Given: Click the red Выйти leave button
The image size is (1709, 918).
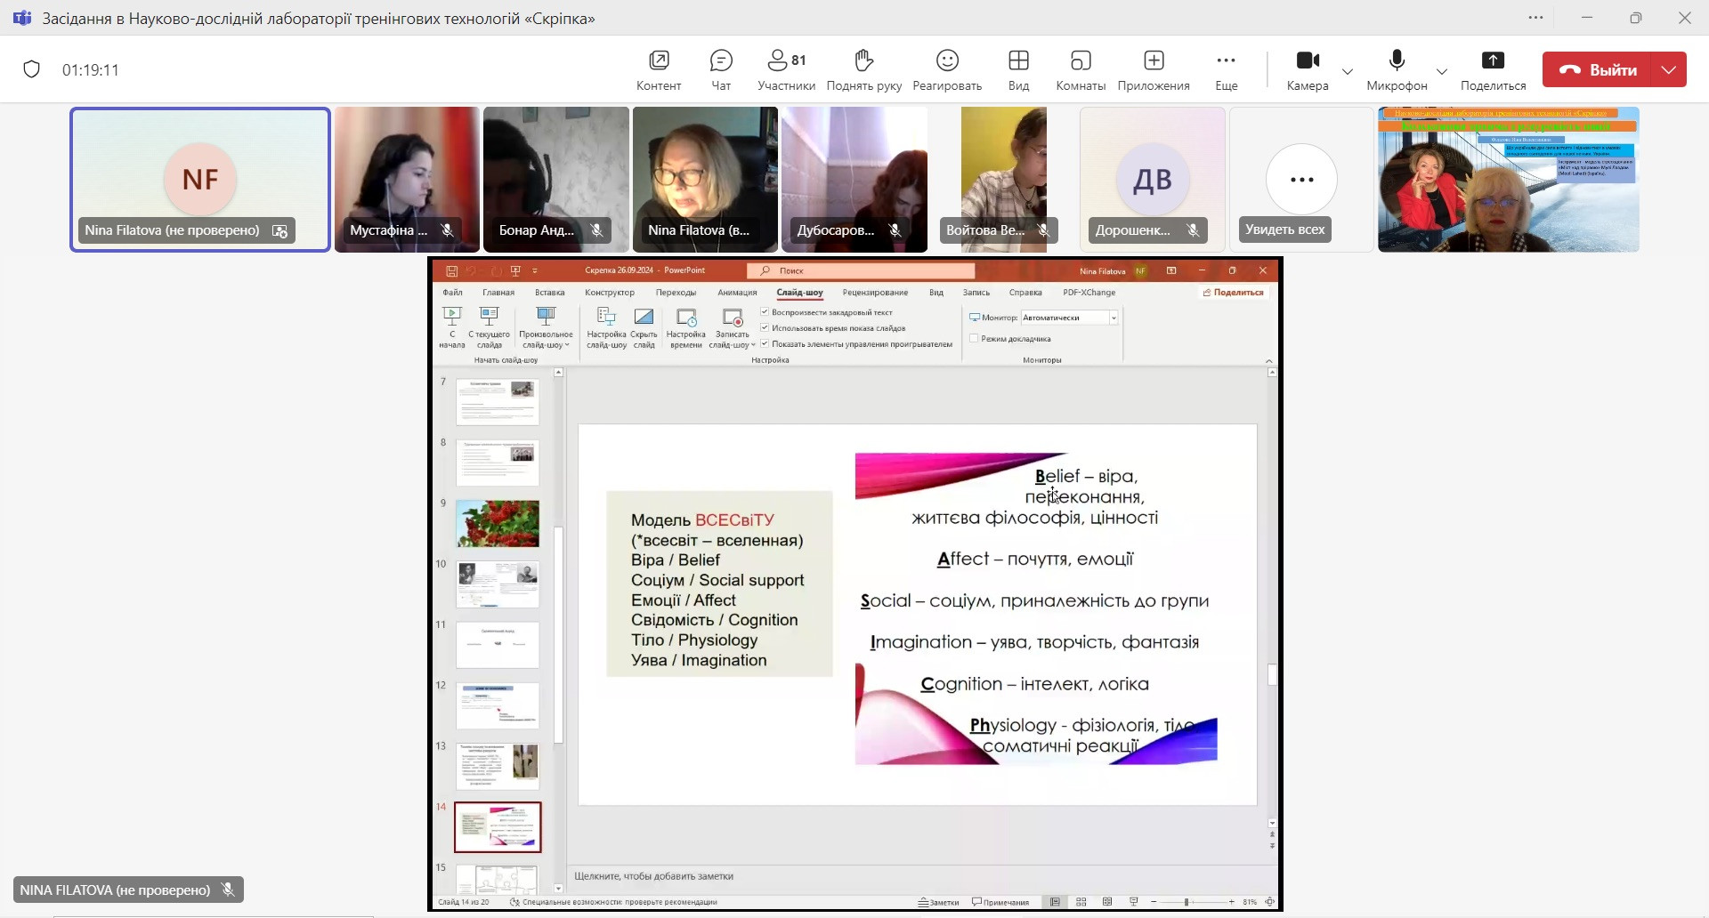Looking at the screenshot, I should point(1598,69).
